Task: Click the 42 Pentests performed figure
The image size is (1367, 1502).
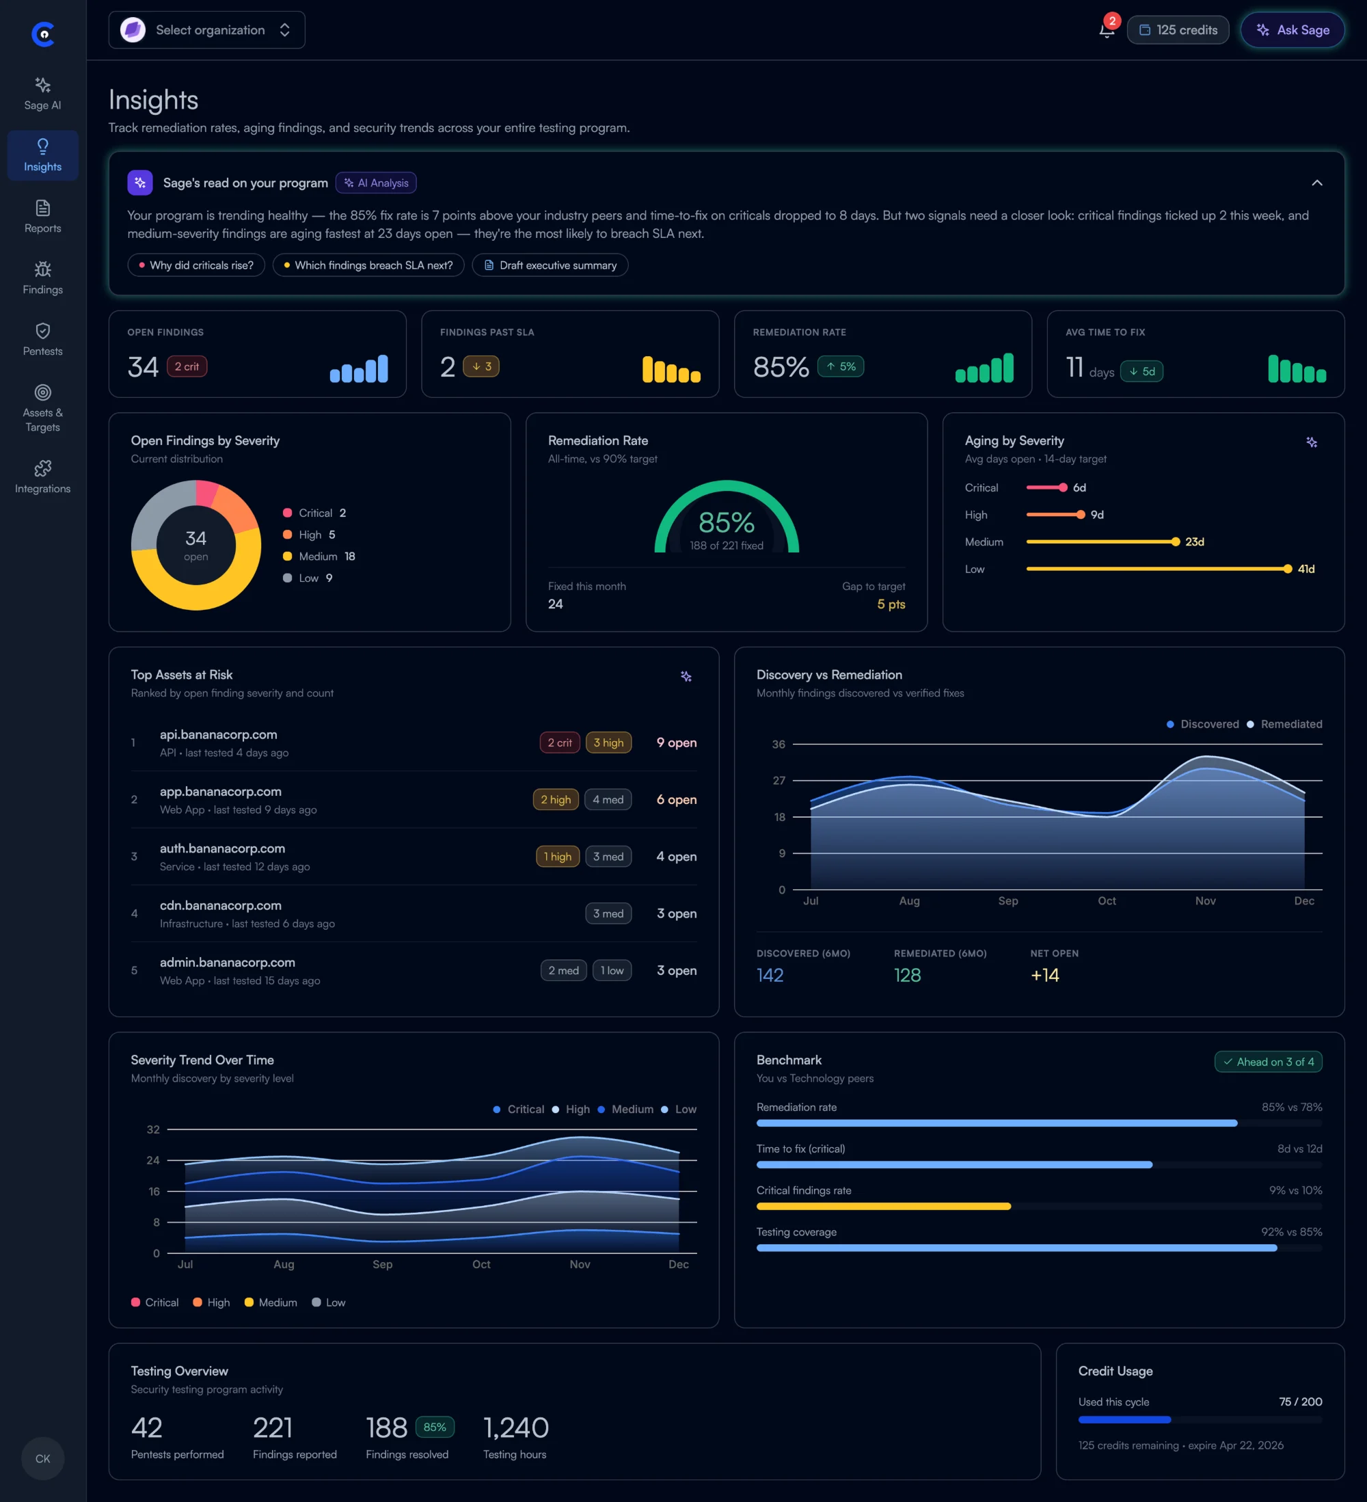Action: pos(147,1427)
